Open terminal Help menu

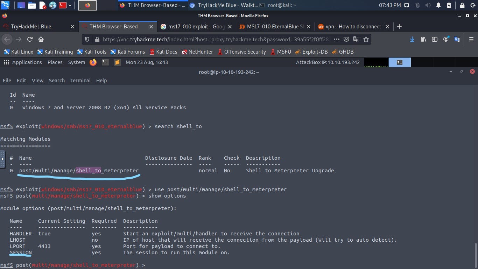point(101,81)
